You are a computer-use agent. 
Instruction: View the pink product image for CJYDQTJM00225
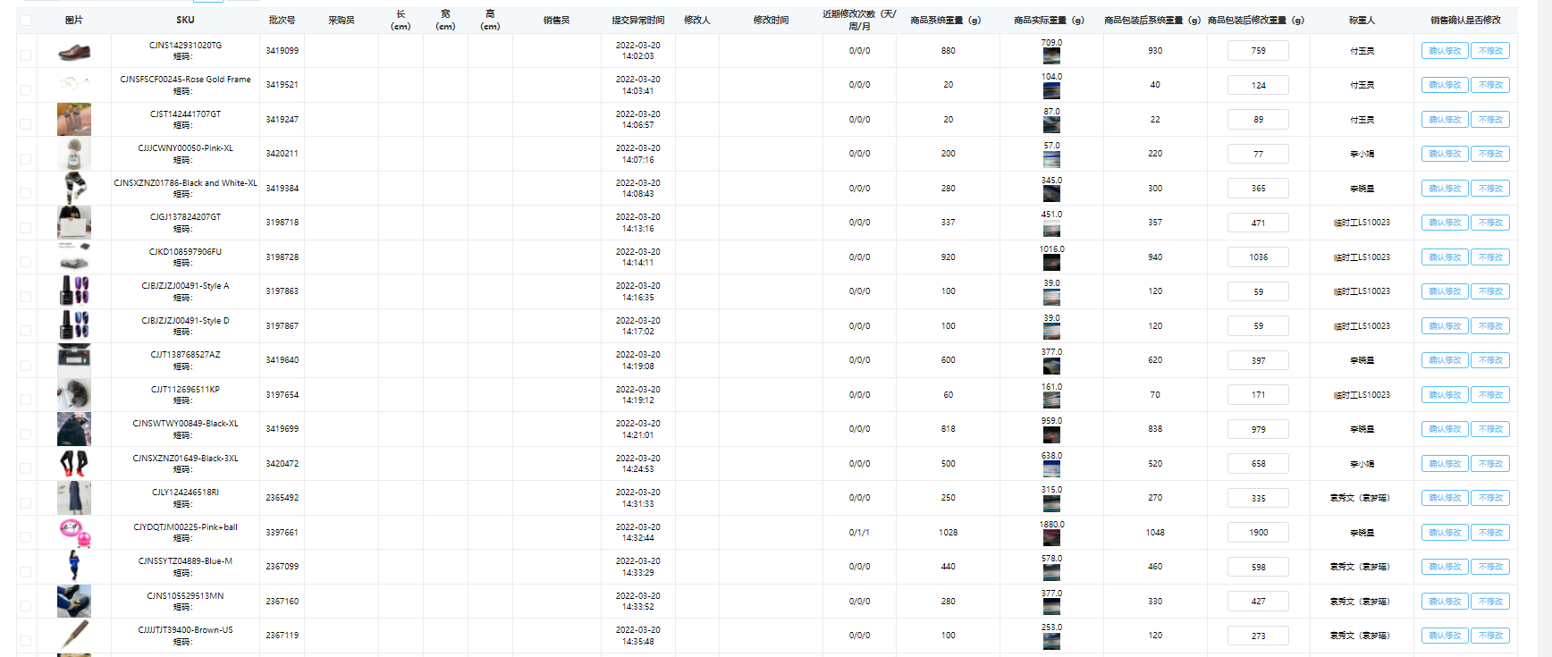74,533
